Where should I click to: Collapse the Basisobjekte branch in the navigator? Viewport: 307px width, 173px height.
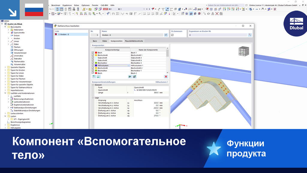[x=4, y=27]
